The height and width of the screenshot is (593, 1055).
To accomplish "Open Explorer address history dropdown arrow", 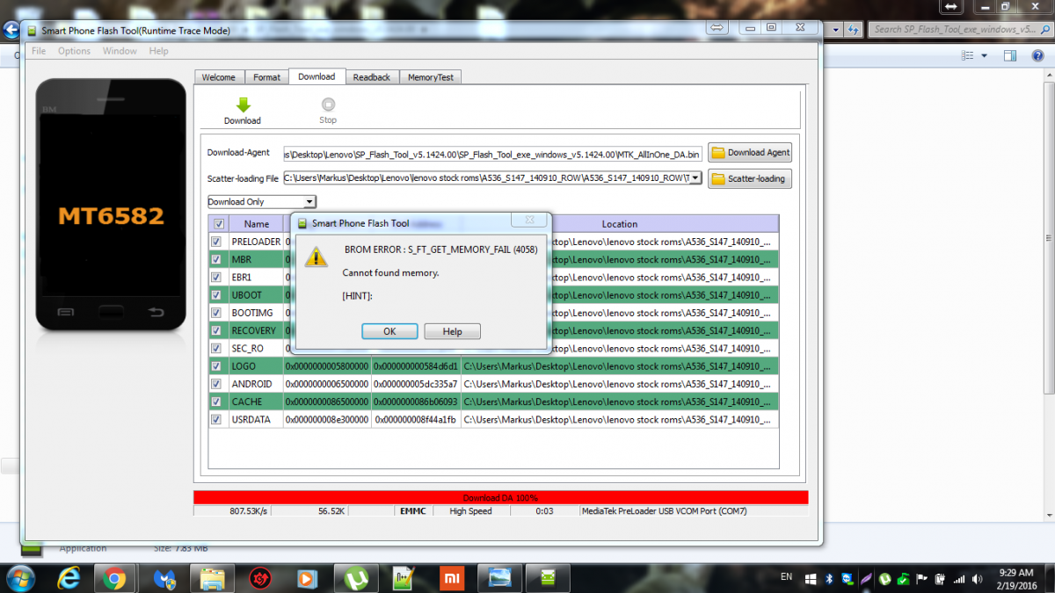I will [836, 29].
